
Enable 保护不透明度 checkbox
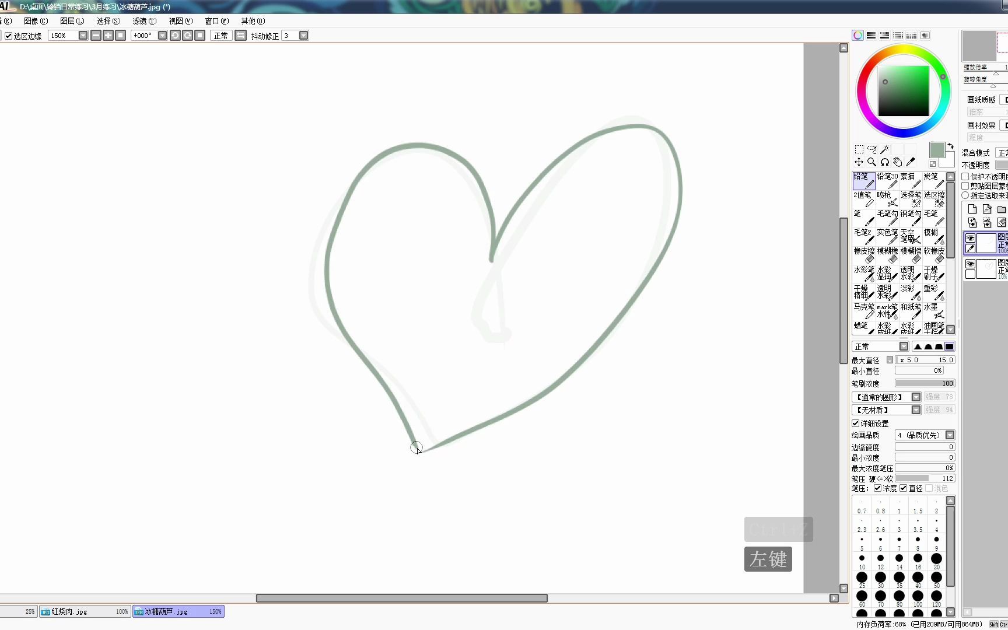965,177
